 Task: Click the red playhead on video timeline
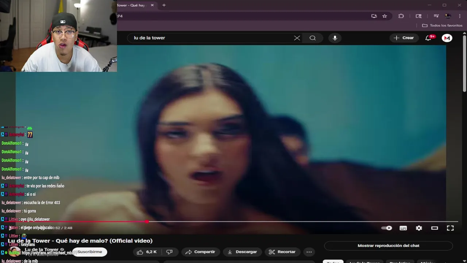[147, 221]
